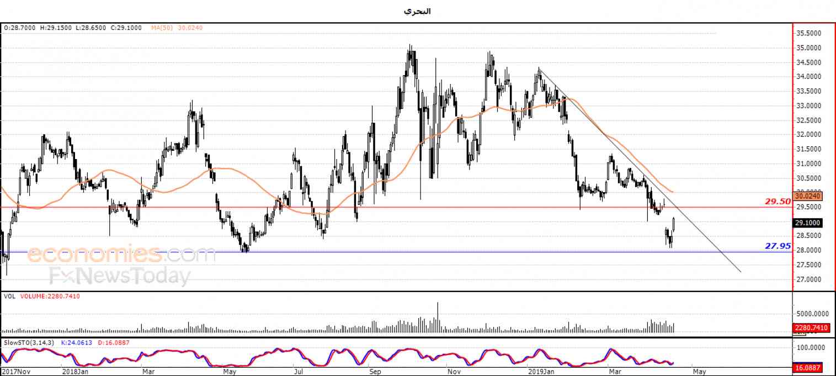Click the 28.5000 price axis label
This screenshot has height=376, width=836.
point(809,236)
